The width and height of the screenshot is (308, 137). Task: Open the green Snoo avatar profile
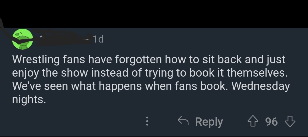coord(23,39)
